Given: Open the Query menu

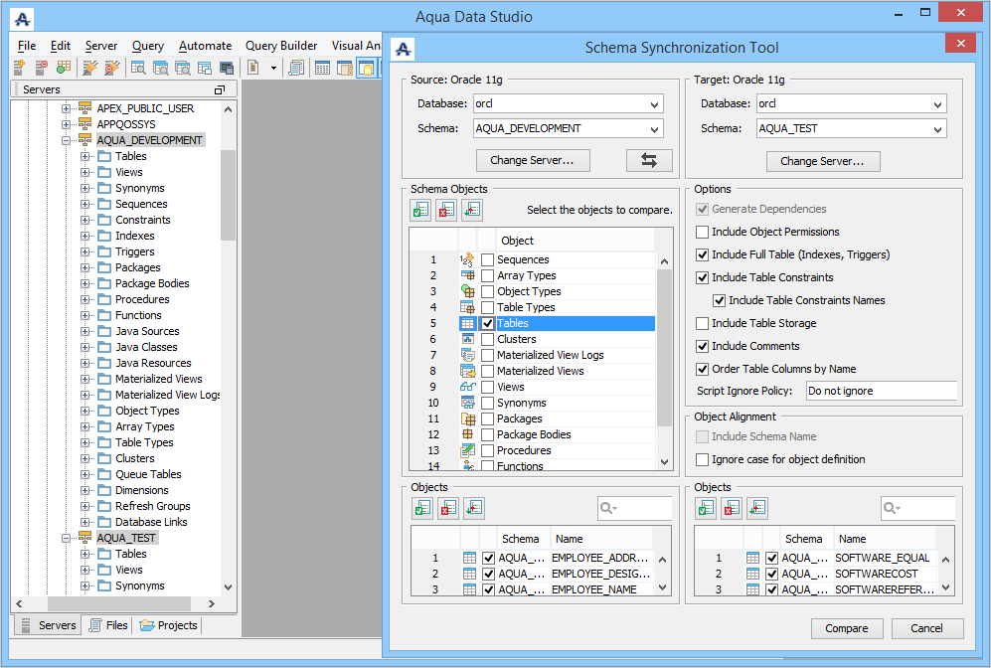Looking at the screenshot, I should (x=148, y=46).
